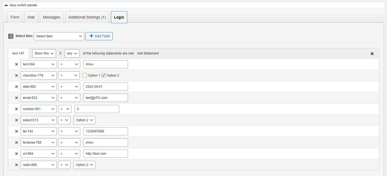Switch to the Mail tab
The image size is (387, 176).
point(31,17)
